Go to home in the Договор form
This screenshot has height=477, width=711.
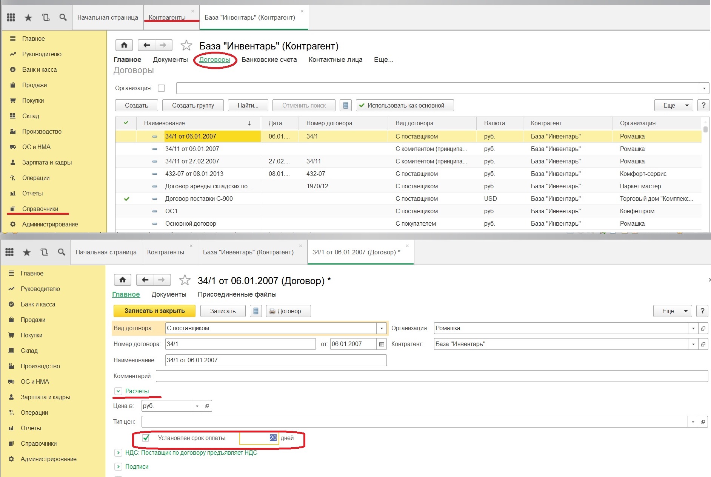click(123, 280)
